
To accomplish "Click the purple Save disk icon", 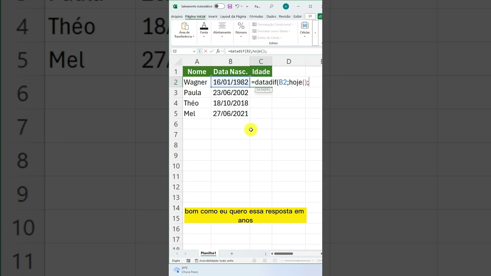I will pos(230,6).
